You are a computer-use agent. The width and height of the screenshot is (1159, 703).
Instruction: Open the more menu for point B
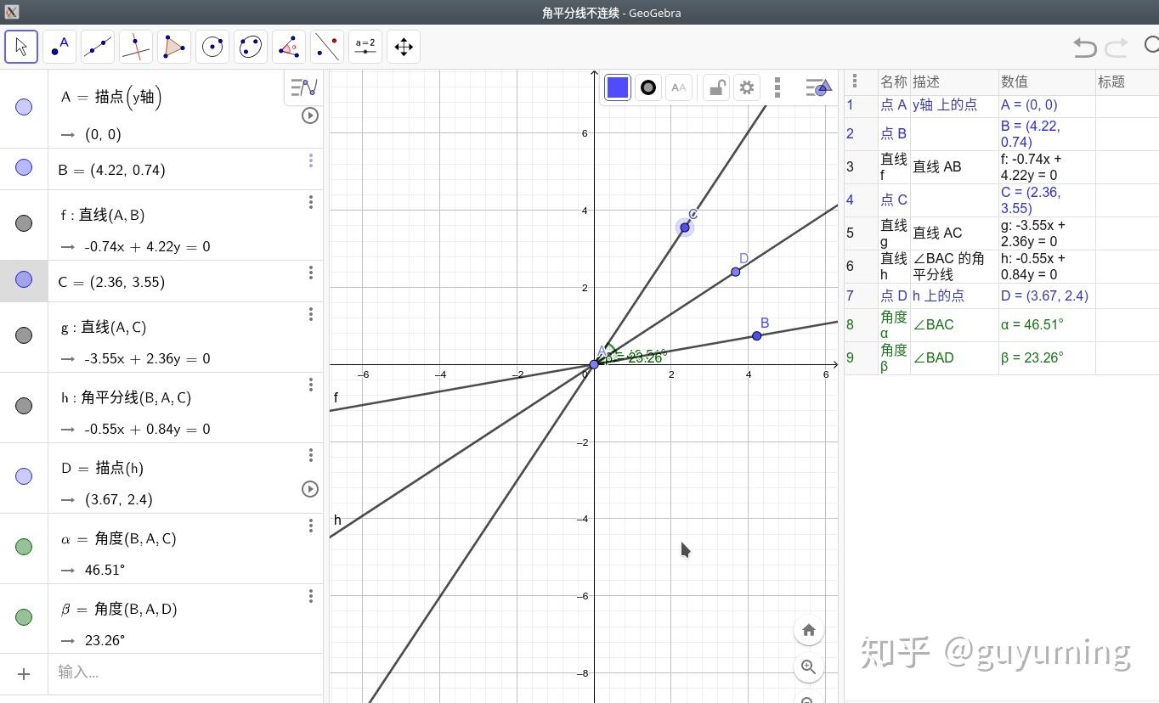(311, 160)
